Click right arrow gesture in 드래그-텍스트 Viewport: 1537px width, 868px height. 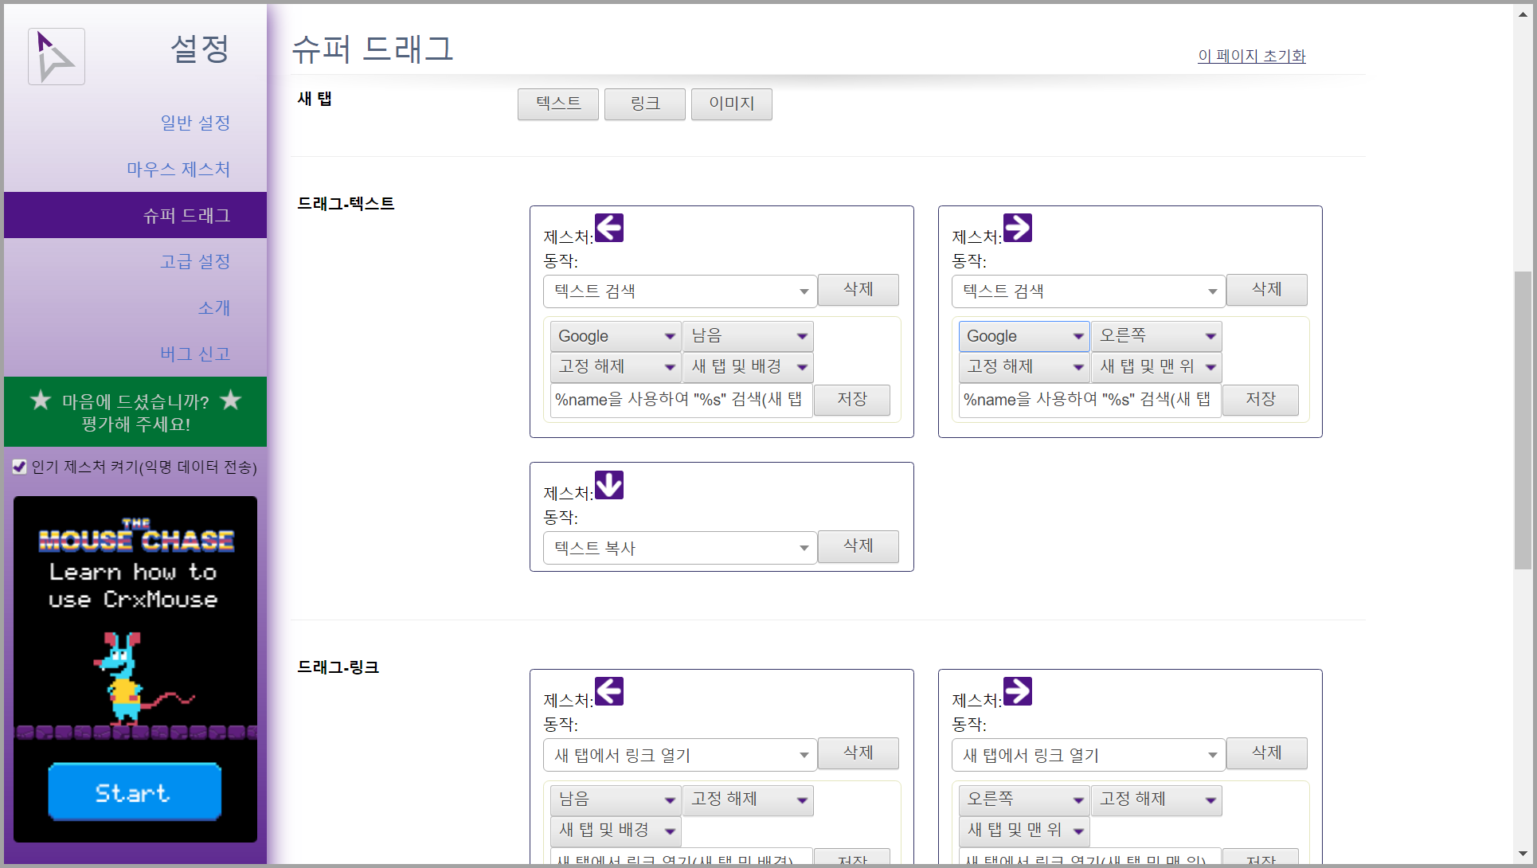pos(1017,228)
